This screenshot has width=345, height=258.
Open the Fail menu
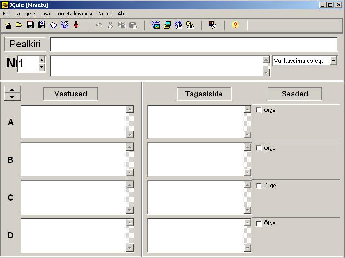tap(6, 14)
